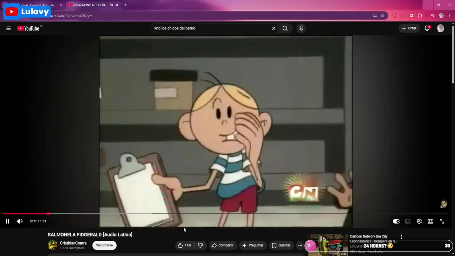Open options for Cartoon Network Era City video

coord(402,237)
